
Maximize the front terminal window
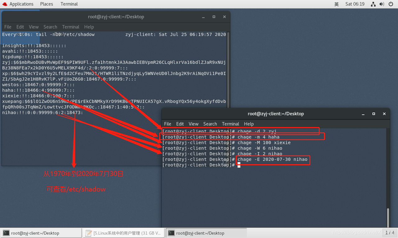[x=374, y=114]
